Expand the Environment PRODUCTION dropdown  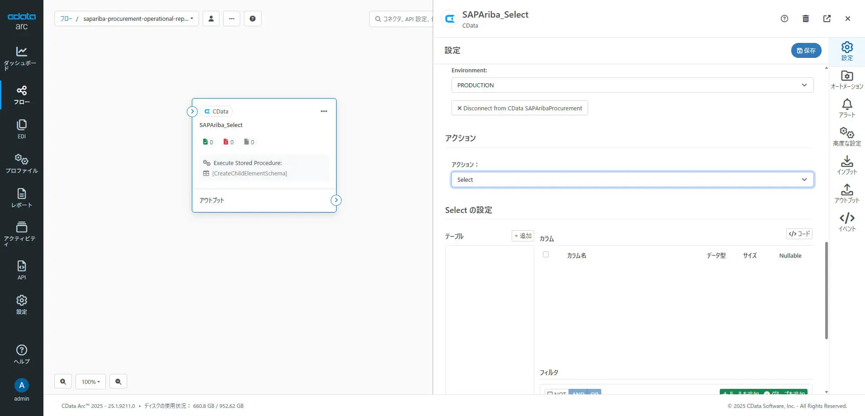[x=632, y=85]
